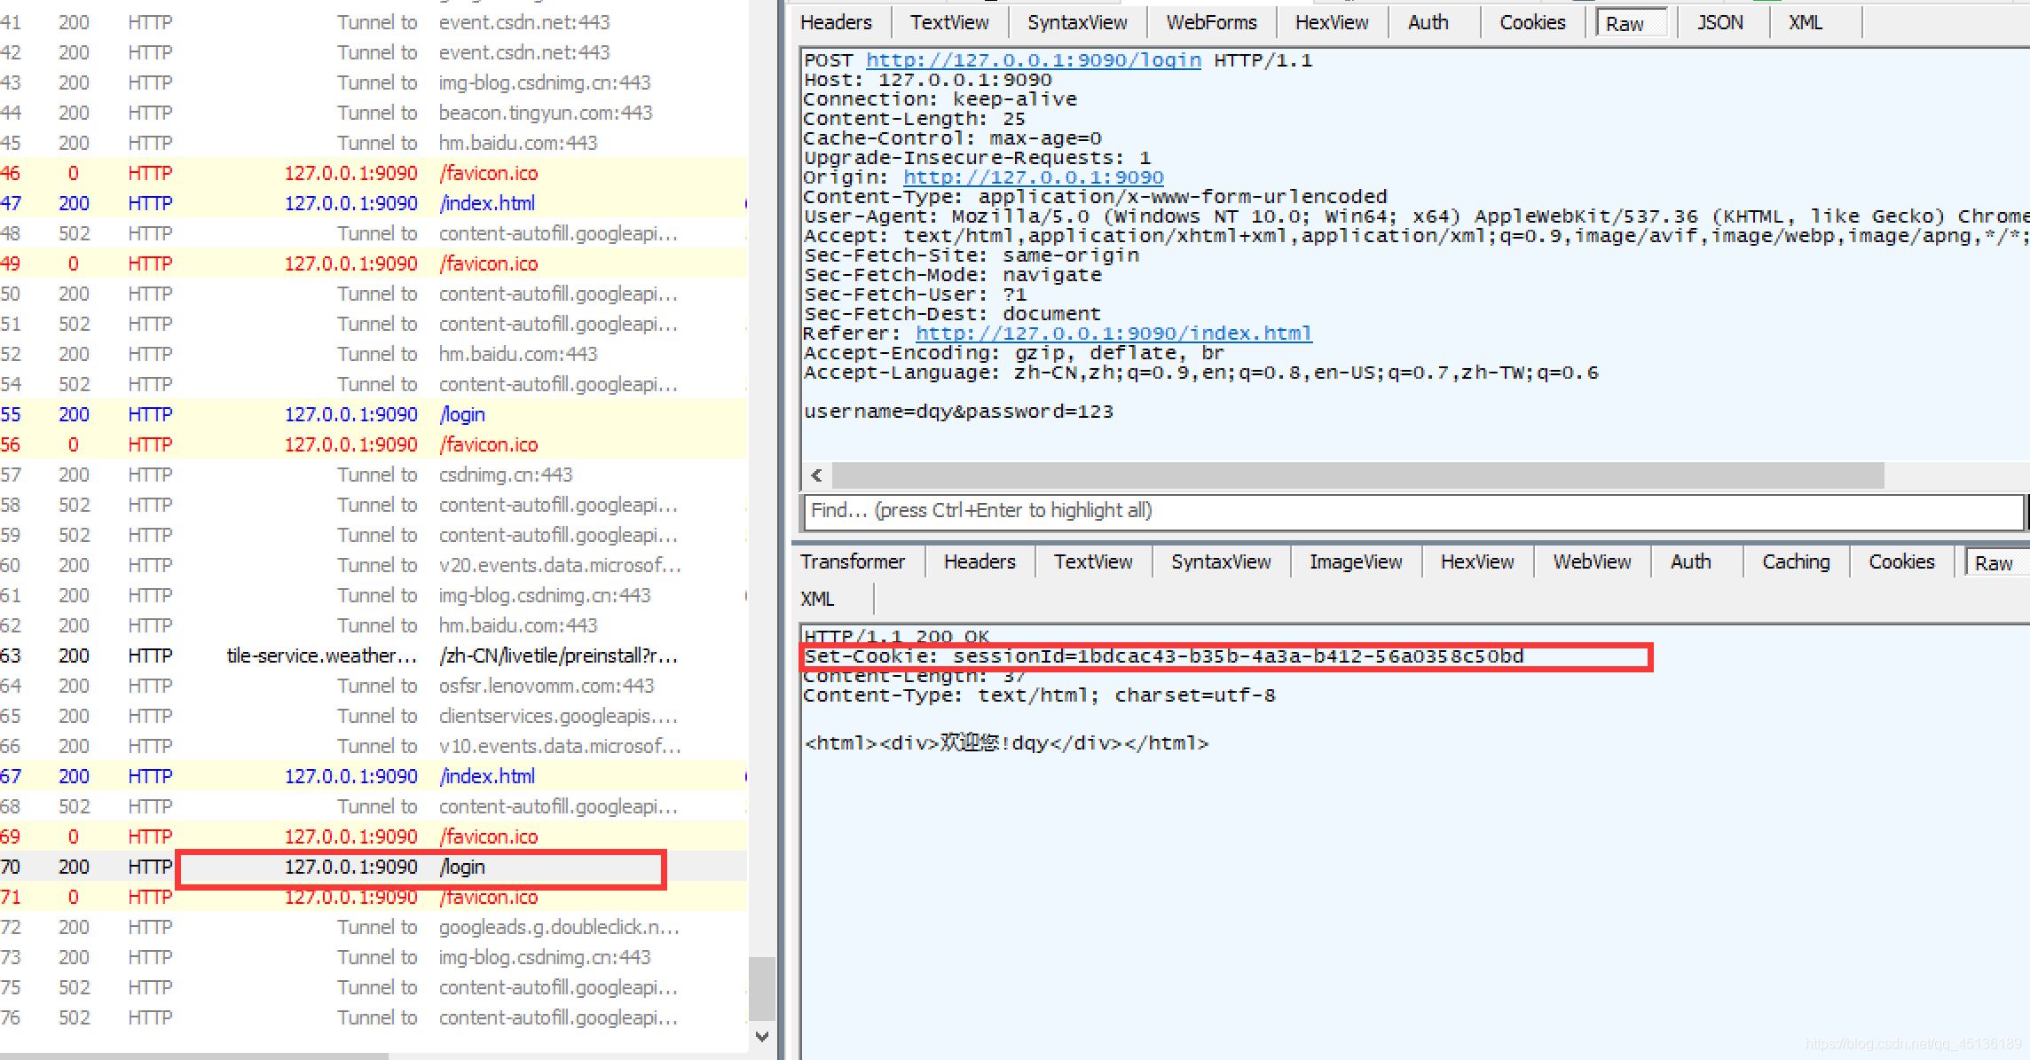Select session 67 /index.html row
The image size is (2030, 1060).
coord(373,776)
